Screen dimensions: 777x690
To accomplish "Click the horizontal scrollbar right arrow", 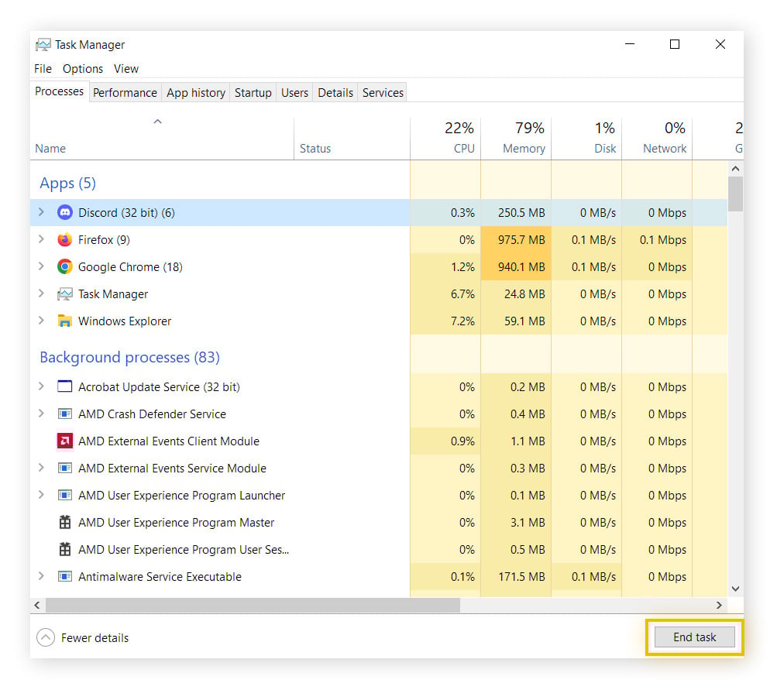I will point(718,605).
